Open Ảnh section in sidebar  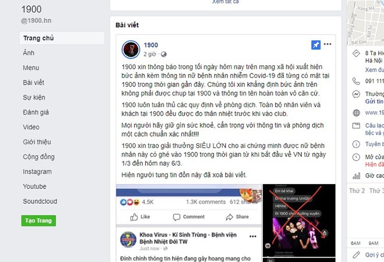tap(29, 53)
